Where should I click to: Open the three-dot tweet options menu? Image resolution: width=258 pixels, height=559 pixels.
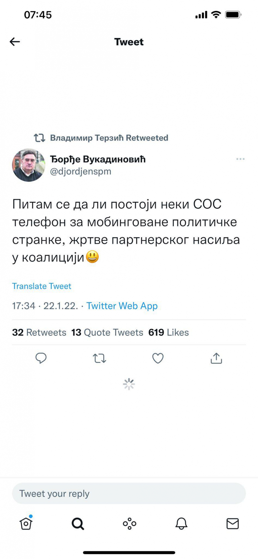tap(240, 159)
